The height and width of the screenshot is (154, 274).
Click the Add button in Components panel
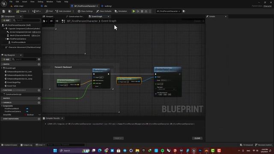click(6, 20)
